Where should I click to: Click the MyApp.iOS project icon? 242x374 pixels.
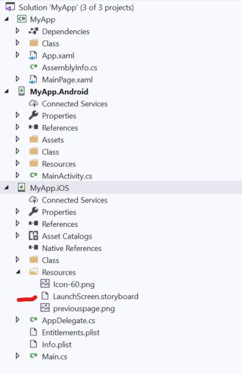click(21, 188)
